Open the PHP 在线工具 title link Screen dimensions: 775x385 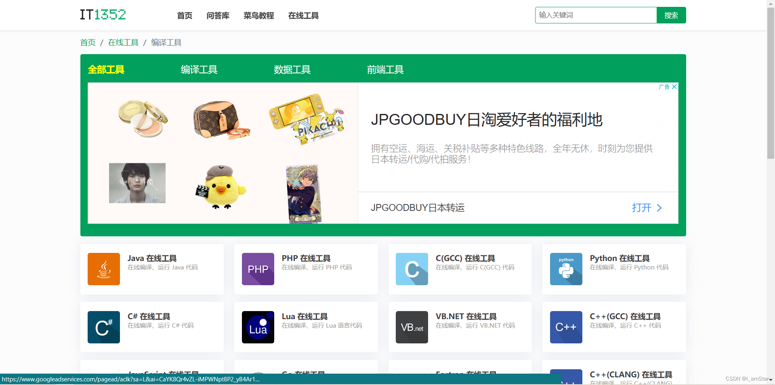pyautogui.click(x=306, y=258)
